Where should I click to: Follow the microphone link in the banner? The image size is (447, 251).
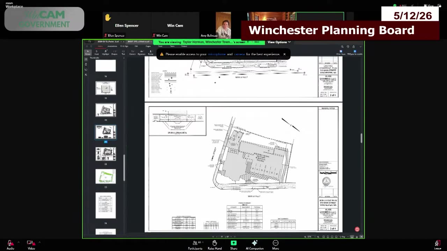pos(217,54)
